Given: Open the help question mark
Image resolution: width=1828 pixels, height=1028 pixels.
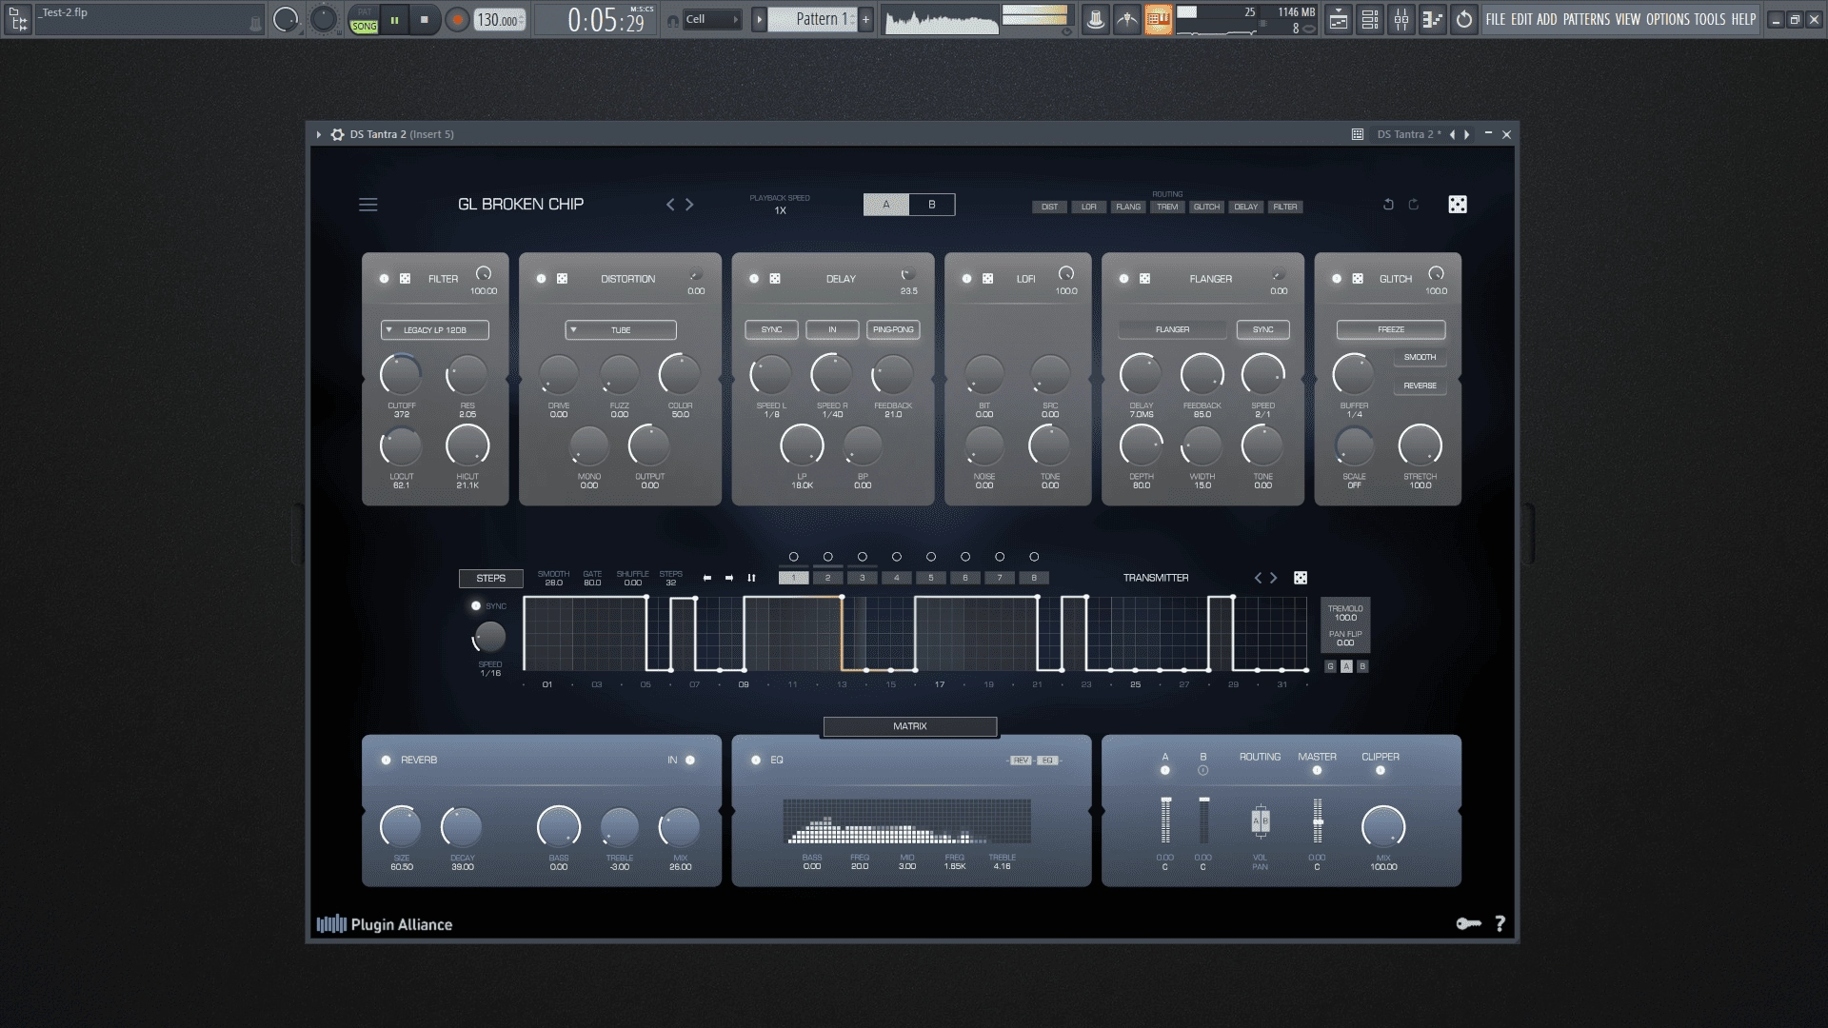Looking at the screenshot, I should [1500, 923].
